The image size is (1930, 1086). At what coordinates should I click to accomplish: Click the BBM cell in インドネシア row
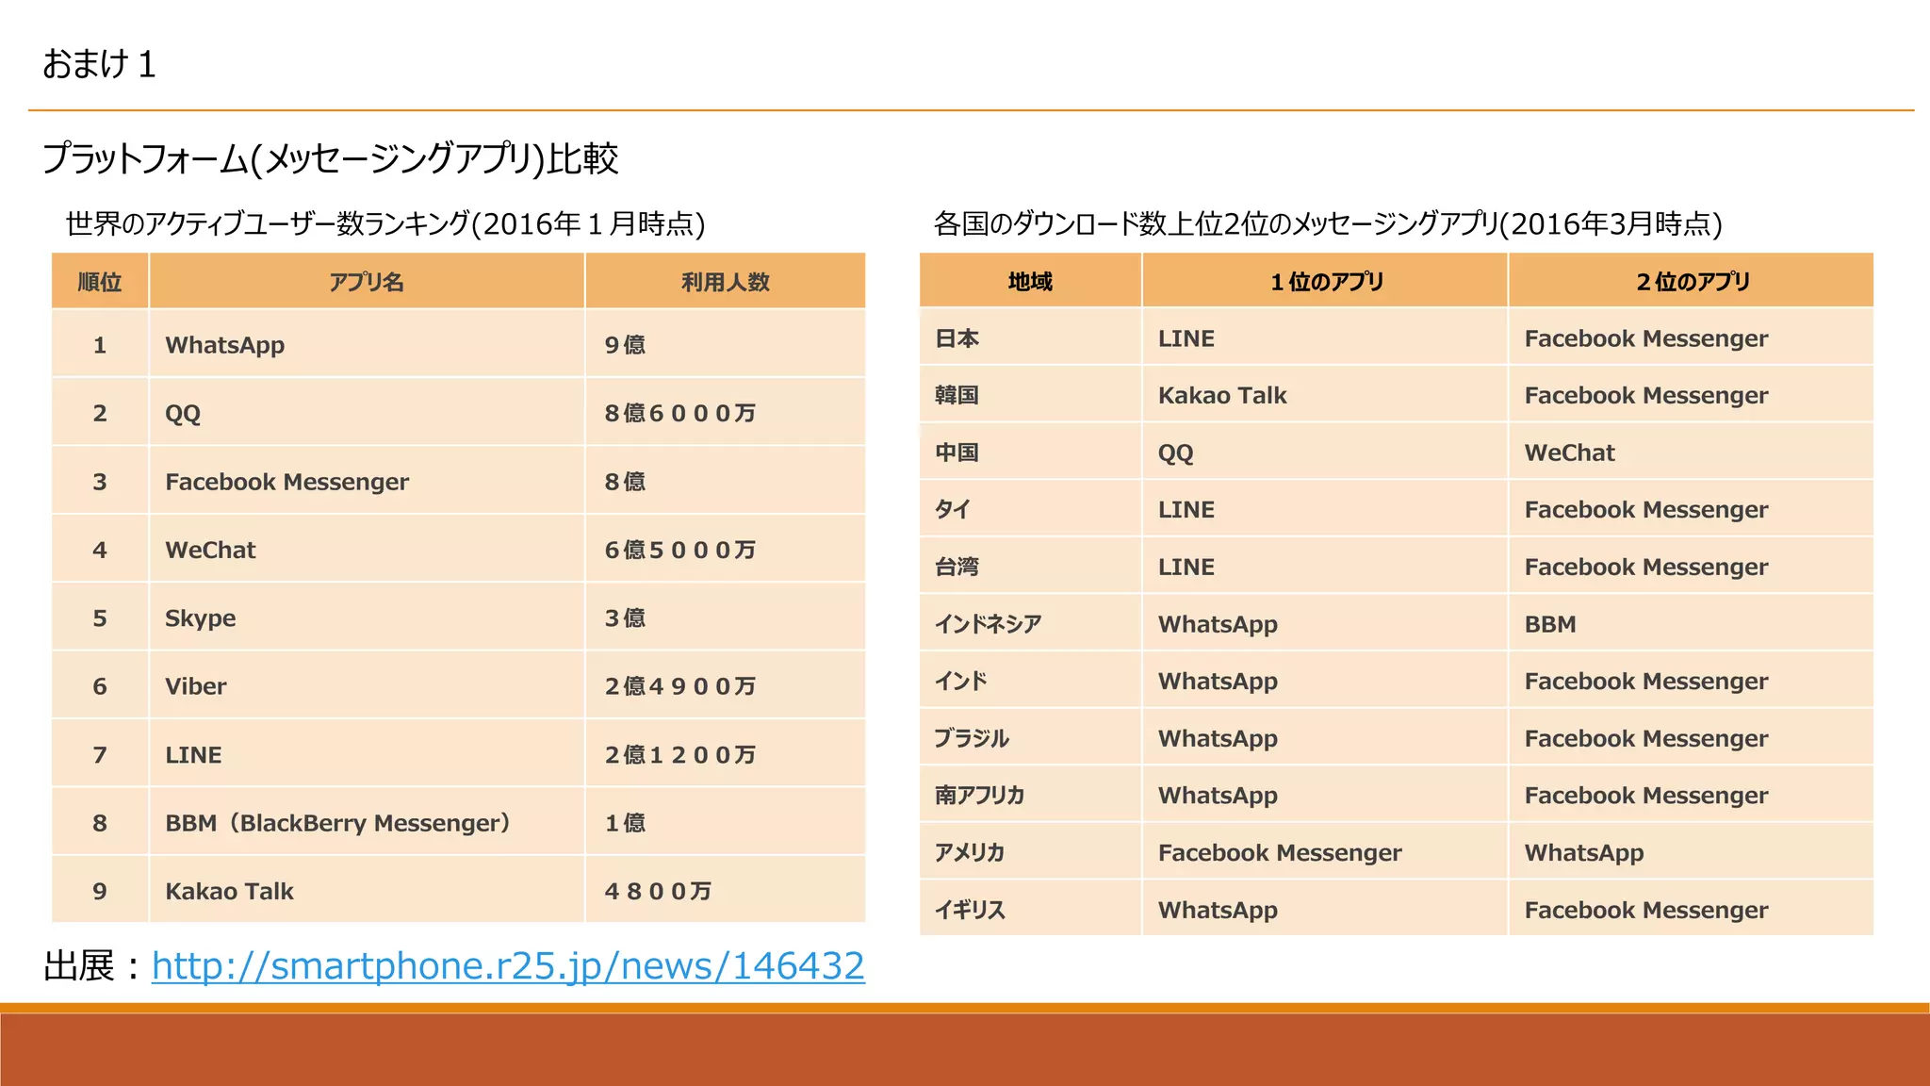(x=1550, y=624)
